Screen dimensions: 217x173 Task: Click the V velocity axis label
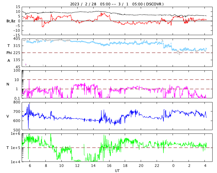click(x=8, y=116)
